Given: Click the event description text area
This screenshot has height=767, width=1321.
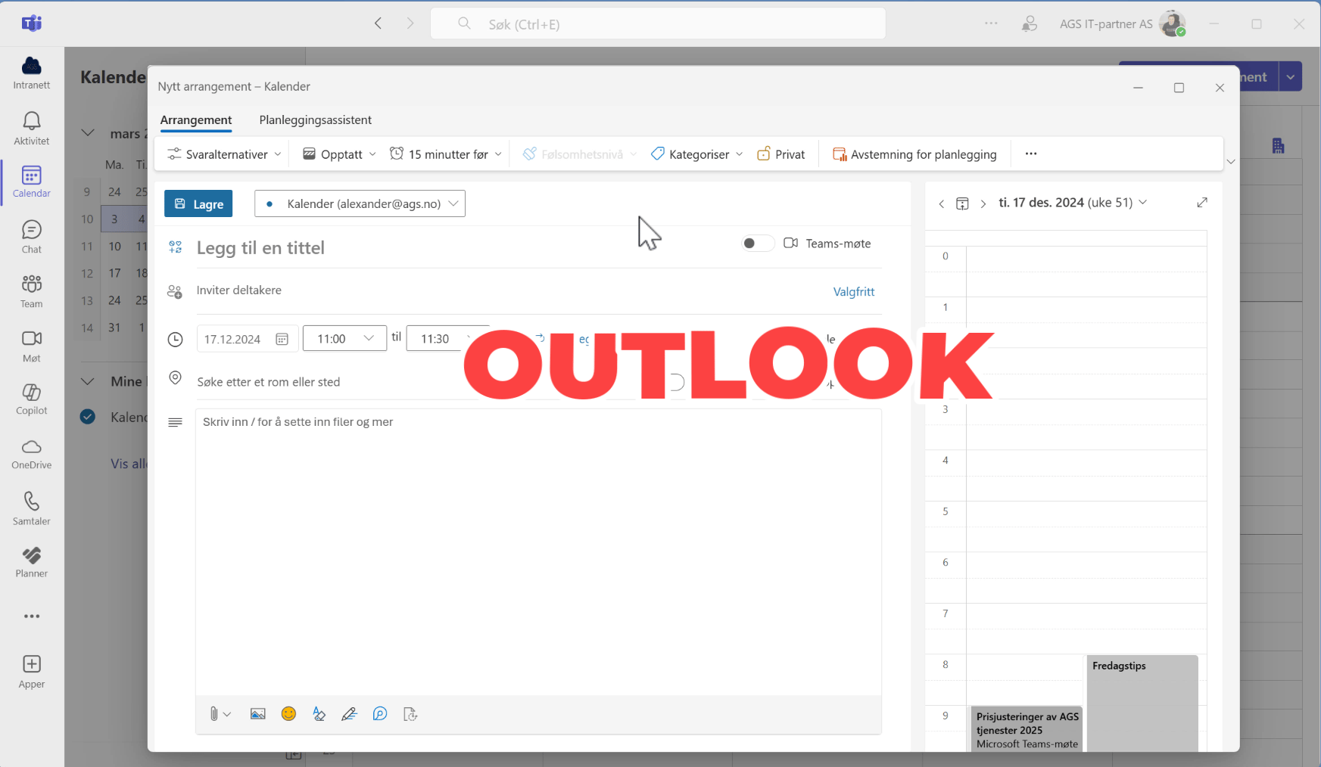Looking at the screenshot, I should [538, 552].
